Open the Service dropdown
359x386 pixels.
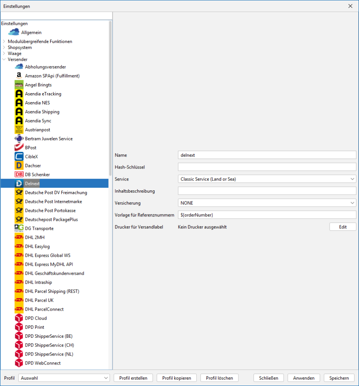point(267,179)
